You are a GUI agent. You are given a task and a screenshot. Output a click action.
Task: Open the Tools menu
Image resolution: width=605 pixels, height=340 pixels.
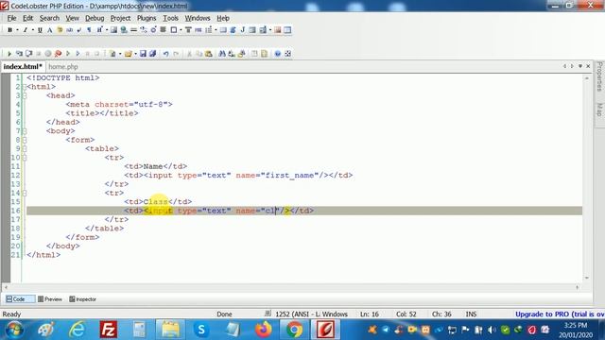point(170,18)
